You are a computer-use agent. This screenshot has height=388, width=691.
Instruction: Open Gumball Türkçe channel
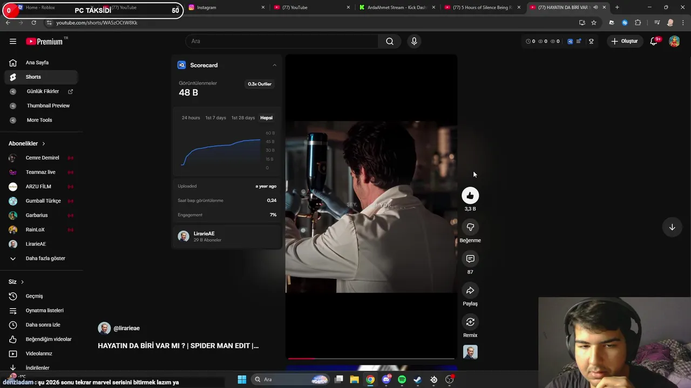41,201
